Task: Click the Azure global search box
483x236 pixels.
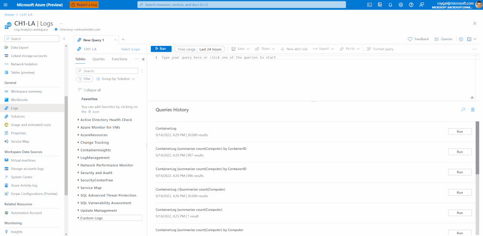Action: [x=242, y=5]
